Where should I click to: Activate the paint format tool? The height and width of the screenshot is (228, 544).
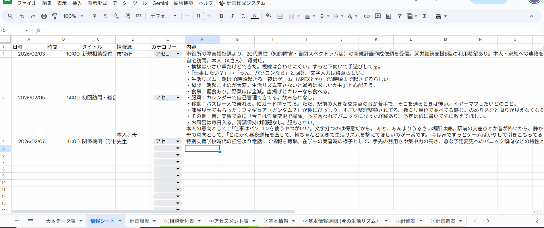(x=55, y=16)
